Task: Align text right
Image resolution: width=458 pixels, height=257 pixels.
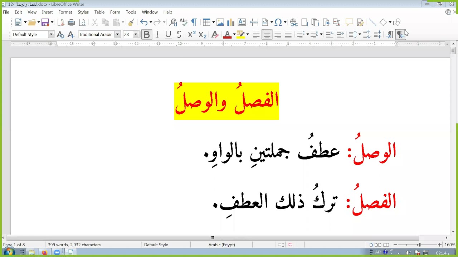Action: tap(278, 35)
